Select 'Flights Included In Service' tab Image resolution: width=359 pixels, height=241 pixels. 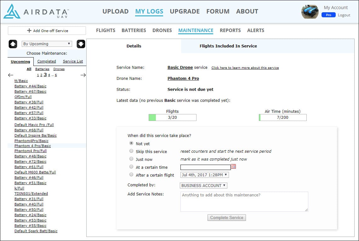228,46
